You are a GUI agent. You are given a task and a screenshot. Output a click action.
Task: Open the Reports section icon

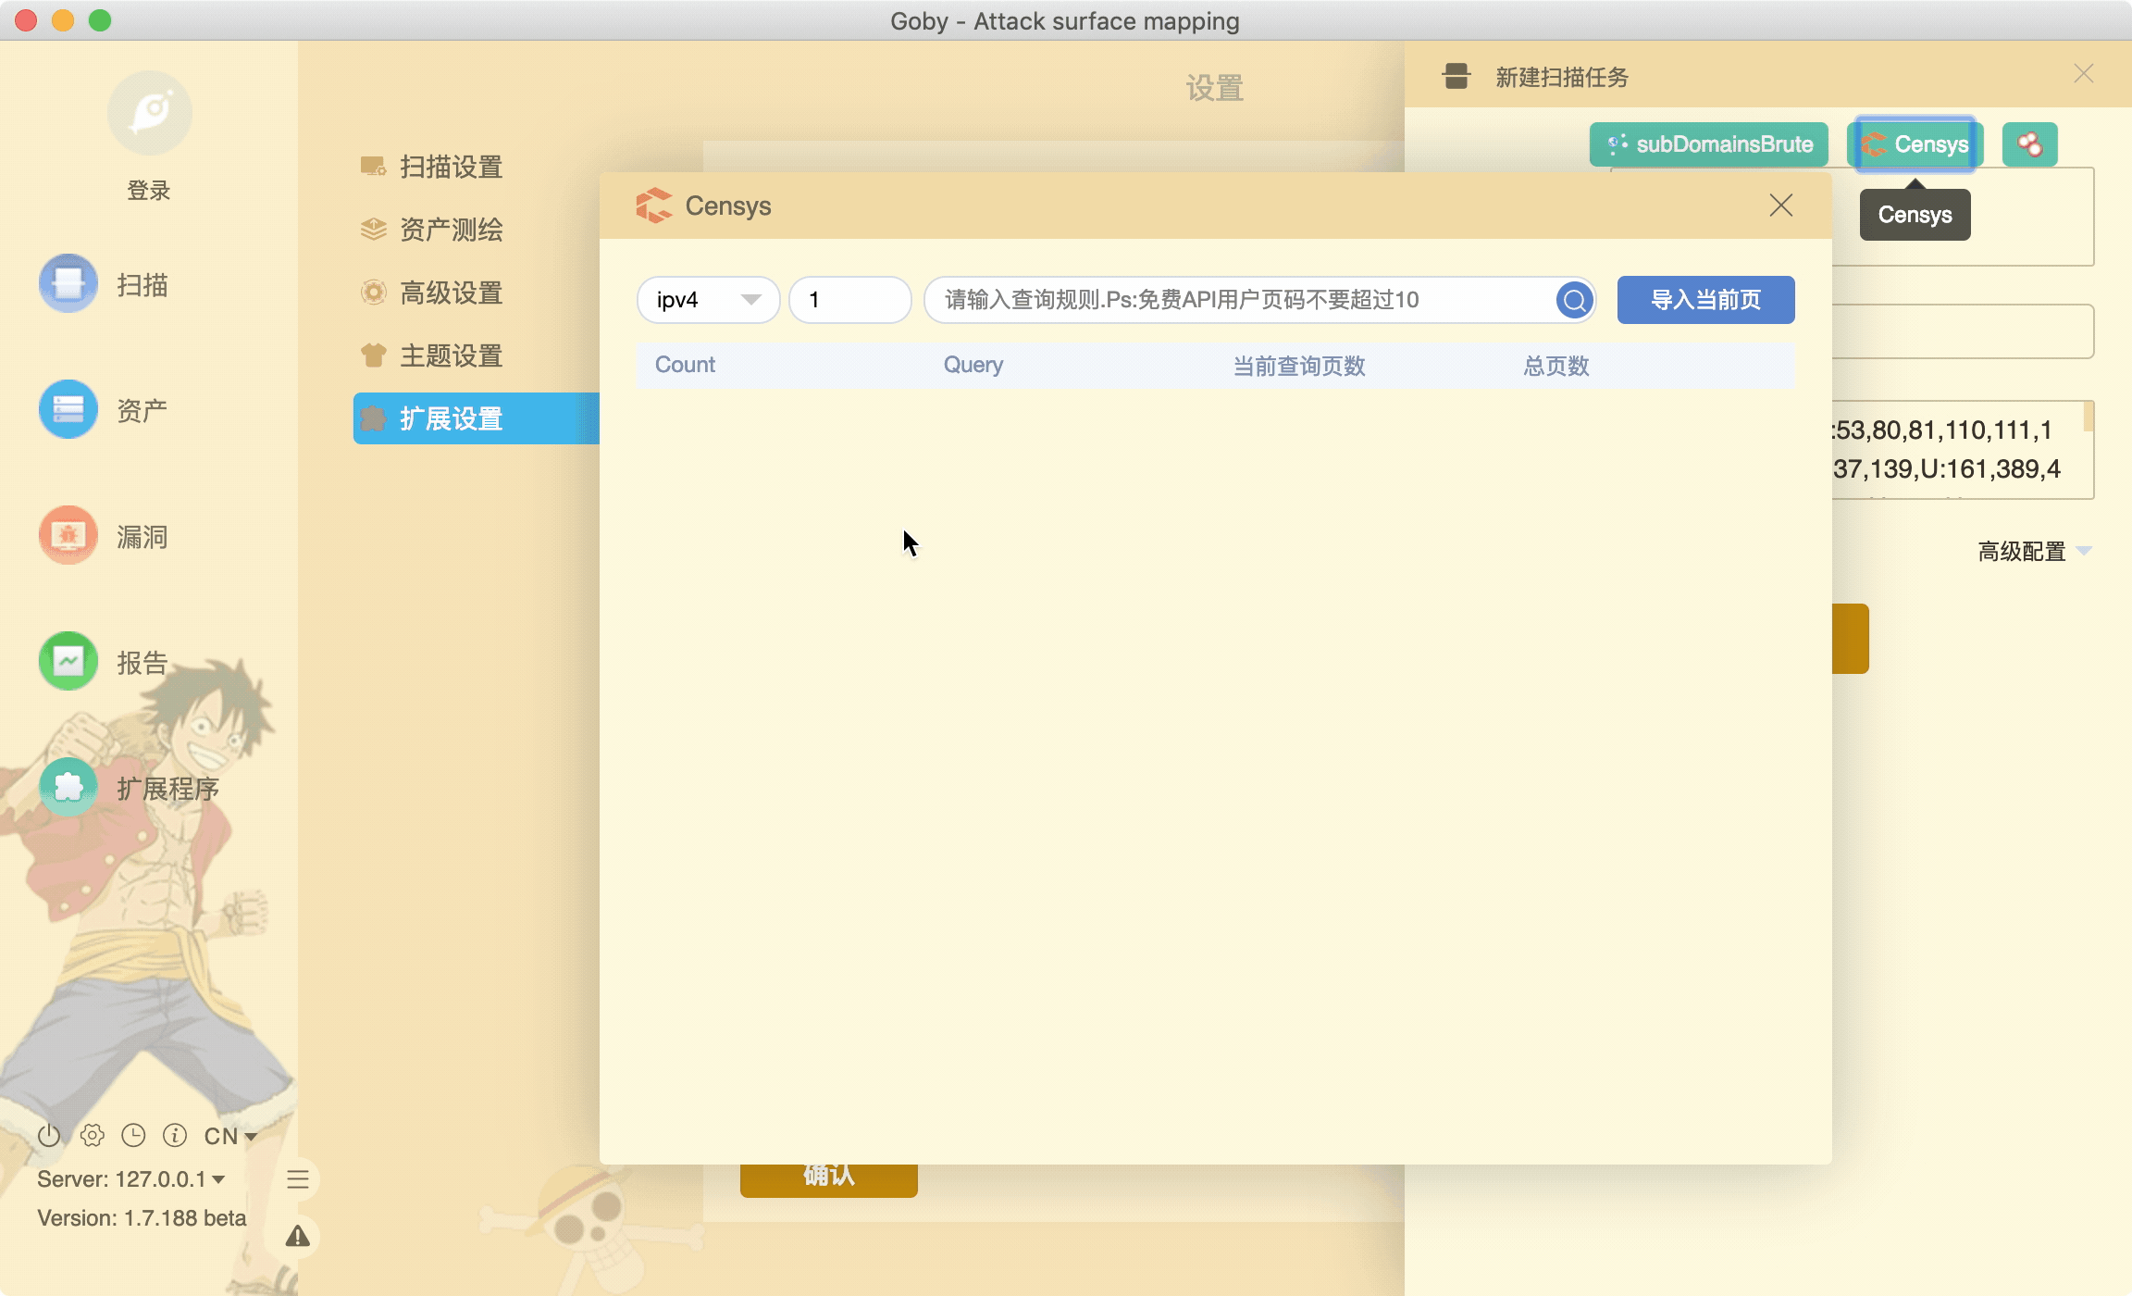[68, 662]
